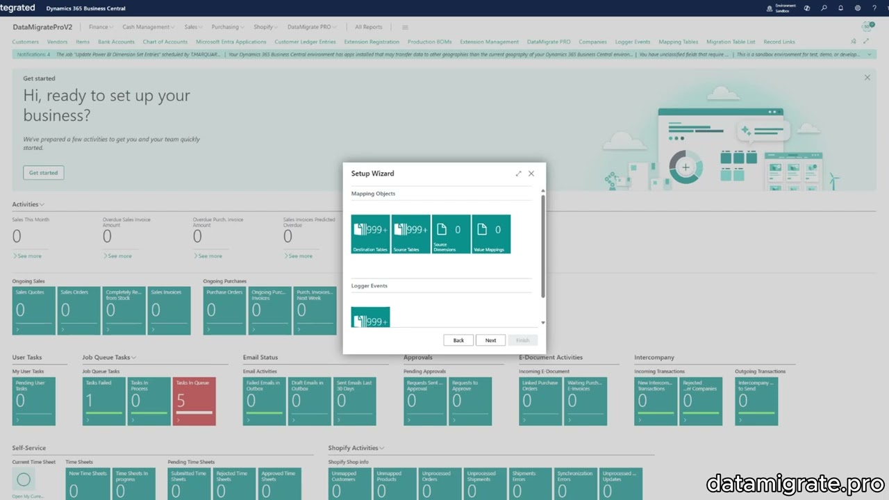Viewport: 889px width, 500px height.
Task: Expand the Shopify Activities dropdown
Action: 382,448
